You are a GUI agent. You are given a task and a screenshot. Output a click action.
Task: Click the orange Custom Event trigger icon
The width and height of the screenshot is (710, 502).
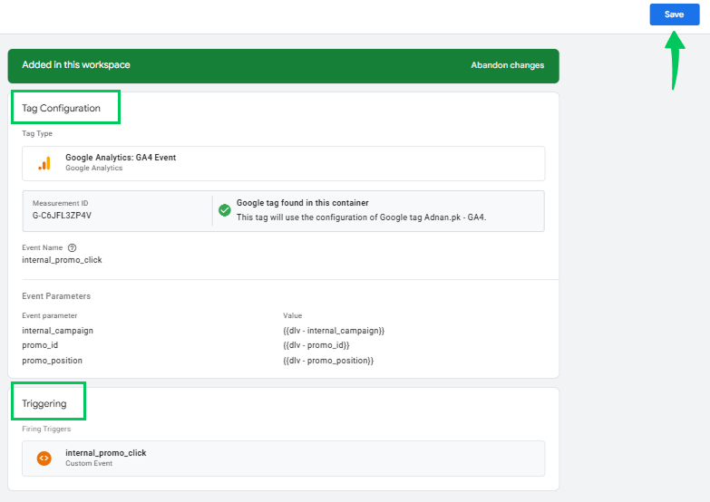coord(44,459)
